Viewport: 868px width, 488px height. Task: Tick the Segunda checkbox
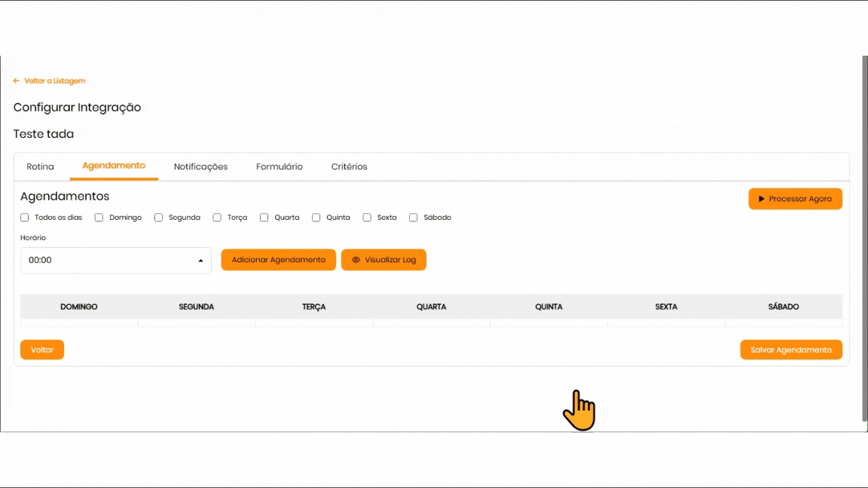(158, 218)
